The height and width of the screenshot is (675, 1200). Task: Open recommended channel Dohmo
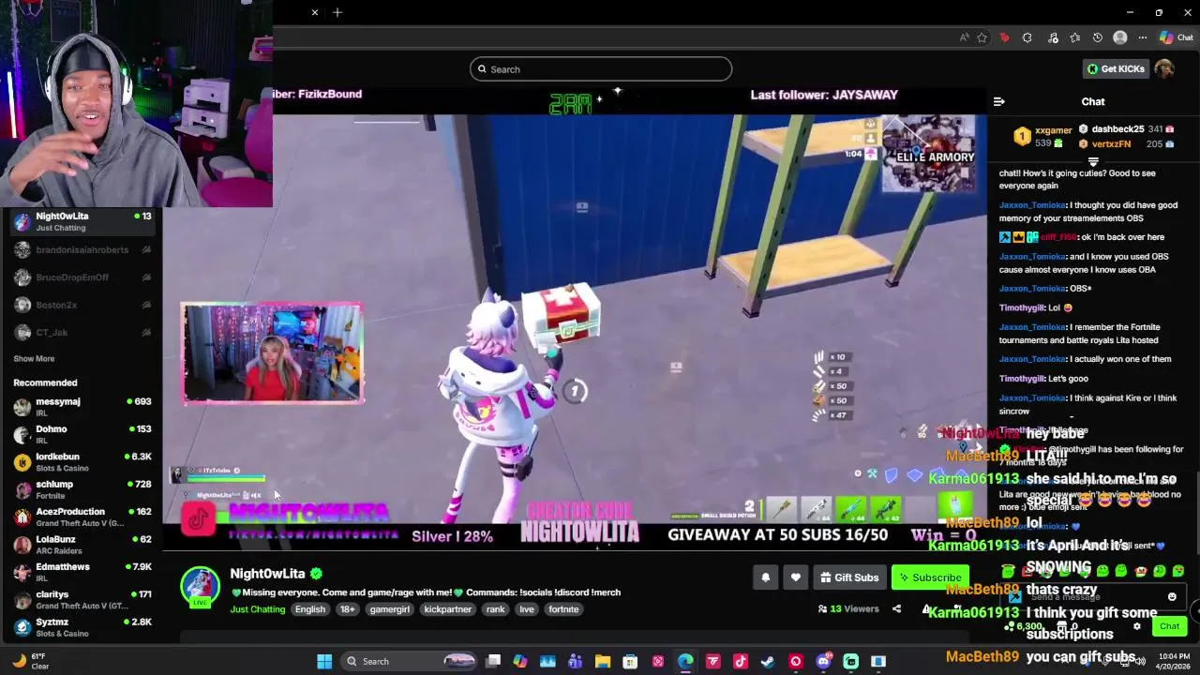pyautogui.click(x=82, y=434)
